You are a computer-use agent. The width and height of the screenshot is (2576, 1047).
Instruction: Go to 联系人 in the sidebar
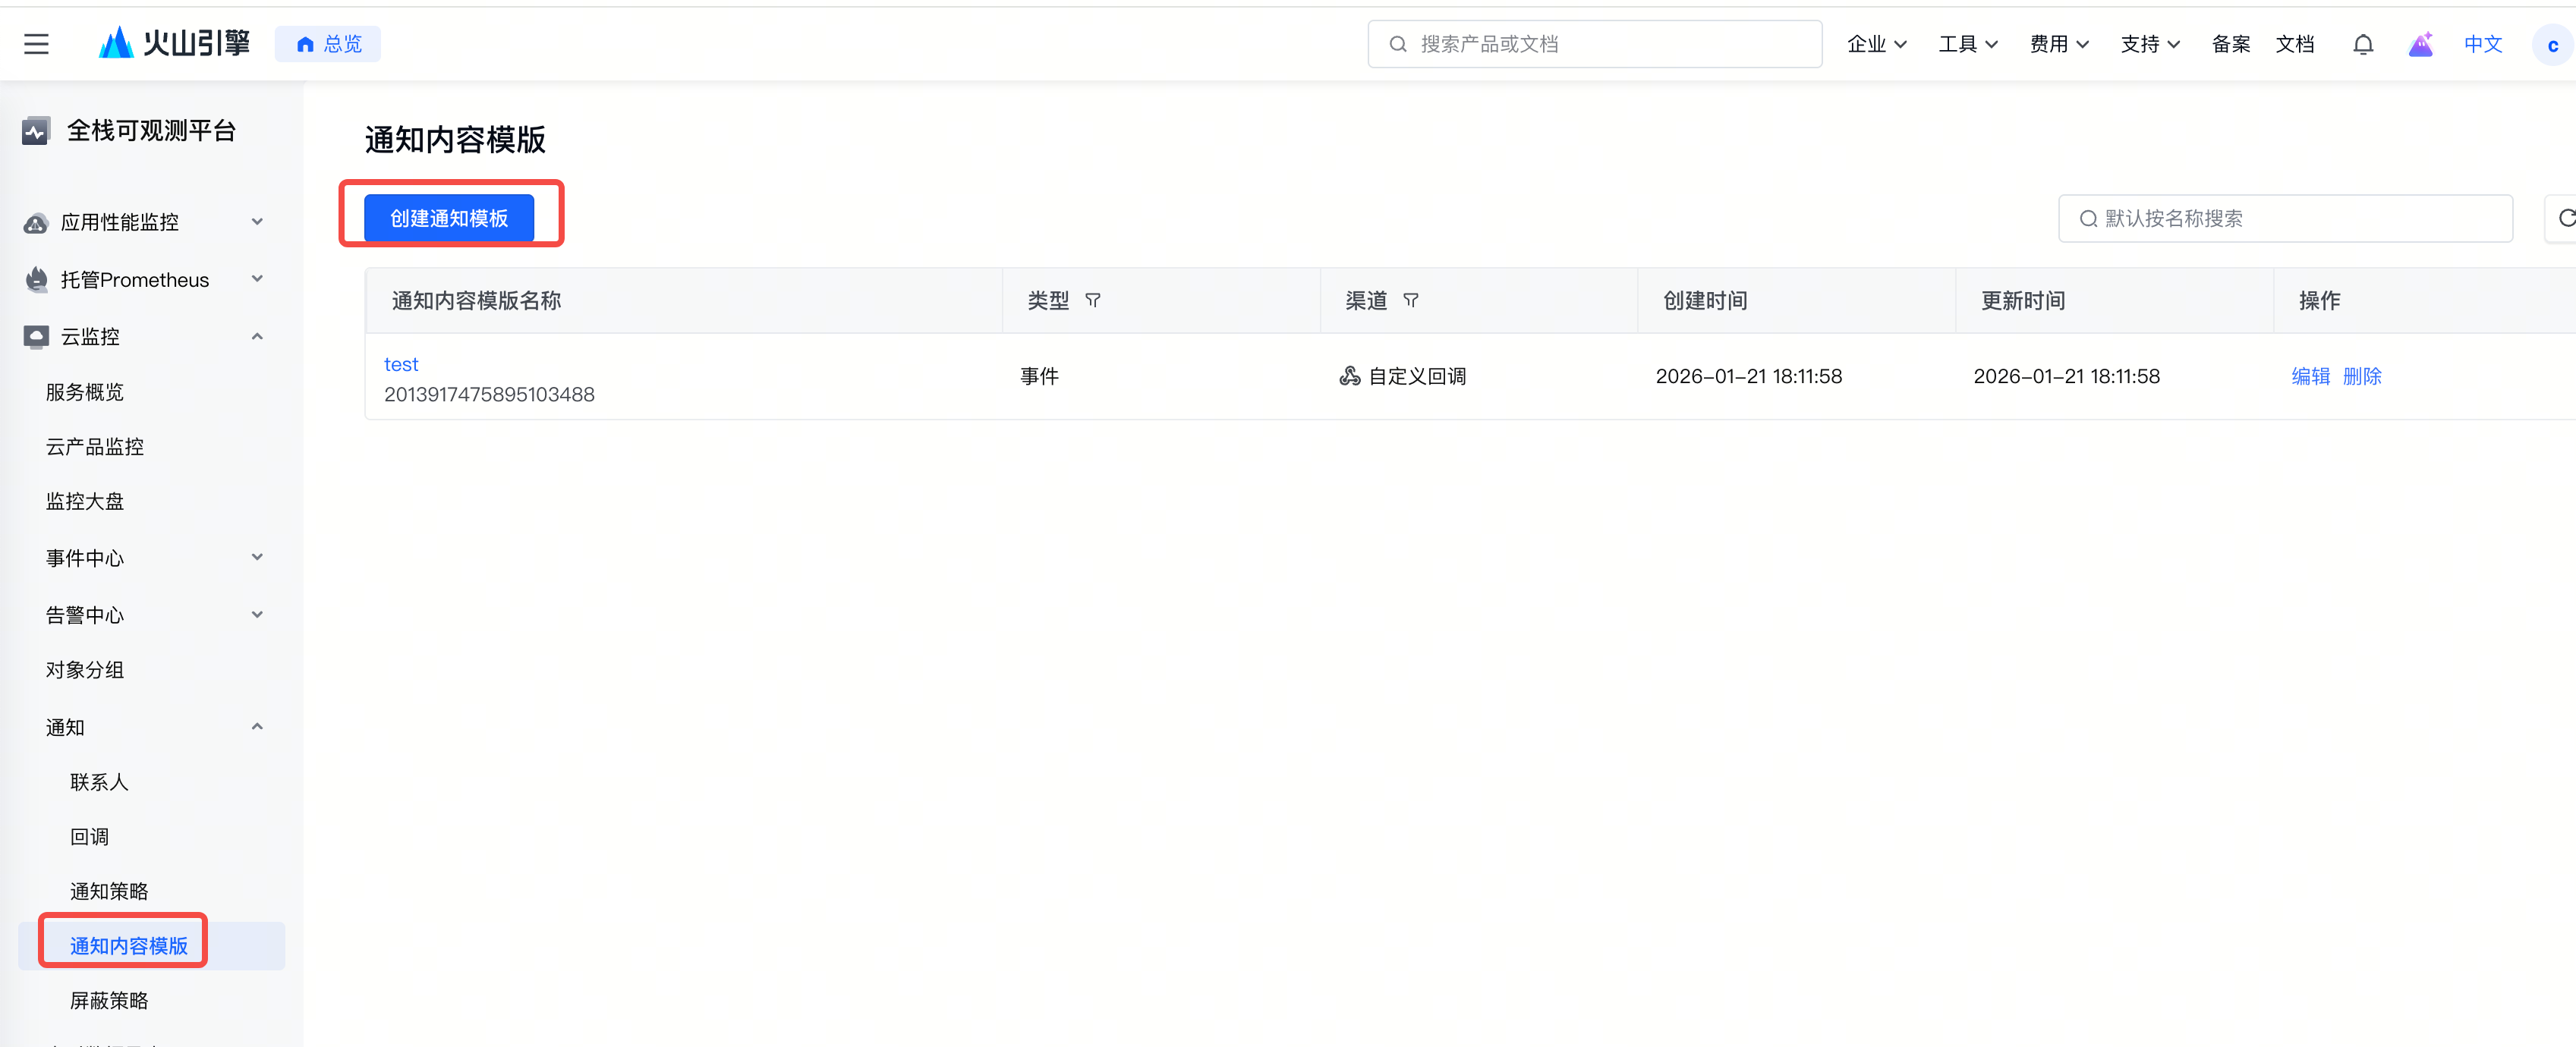click(x=99, y=782)
